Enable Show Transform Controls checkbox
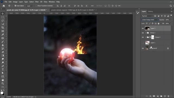The height and width of the screenshot is (98, 174). pos(36,6)
